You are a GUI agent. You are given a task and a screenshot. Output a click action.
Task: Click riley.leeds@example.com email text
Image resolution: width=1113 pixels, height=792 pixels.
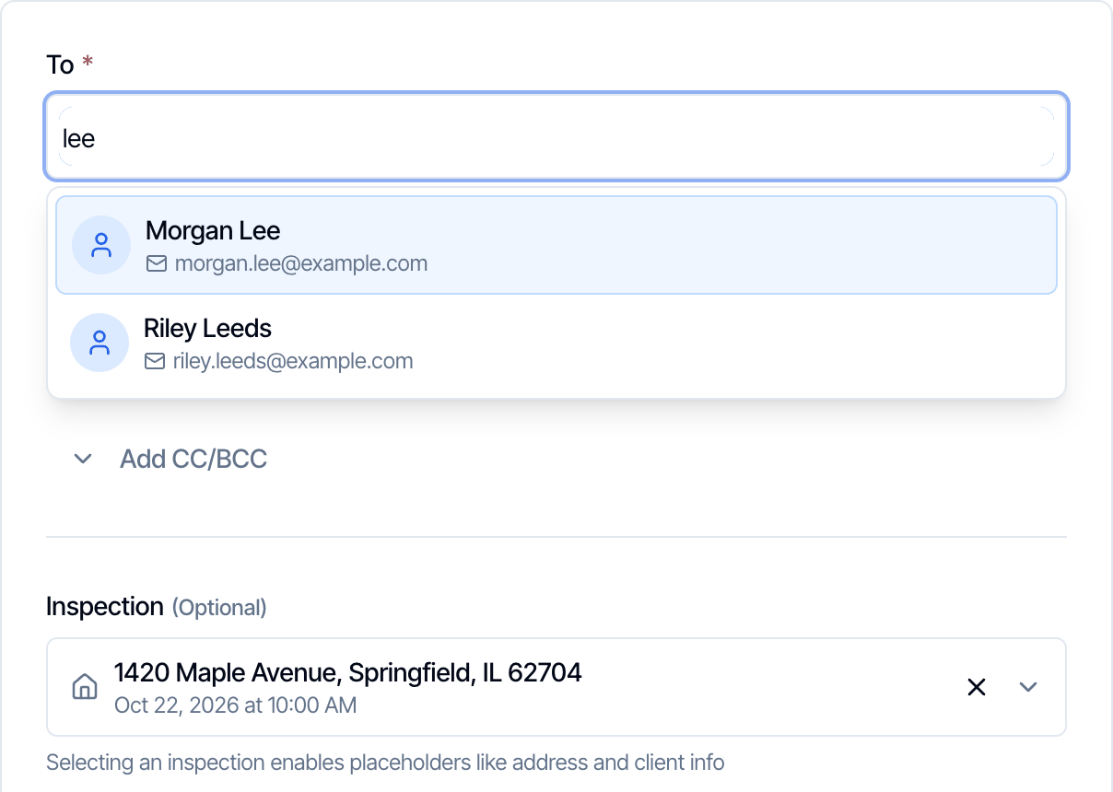[293, 361]
